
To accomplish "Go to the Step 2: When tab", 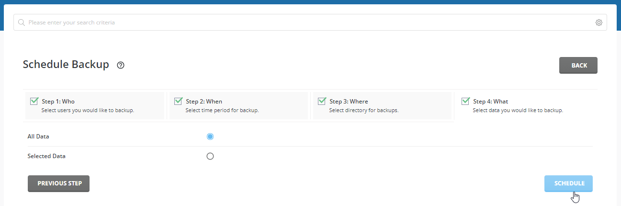I will tap(238, 105).
